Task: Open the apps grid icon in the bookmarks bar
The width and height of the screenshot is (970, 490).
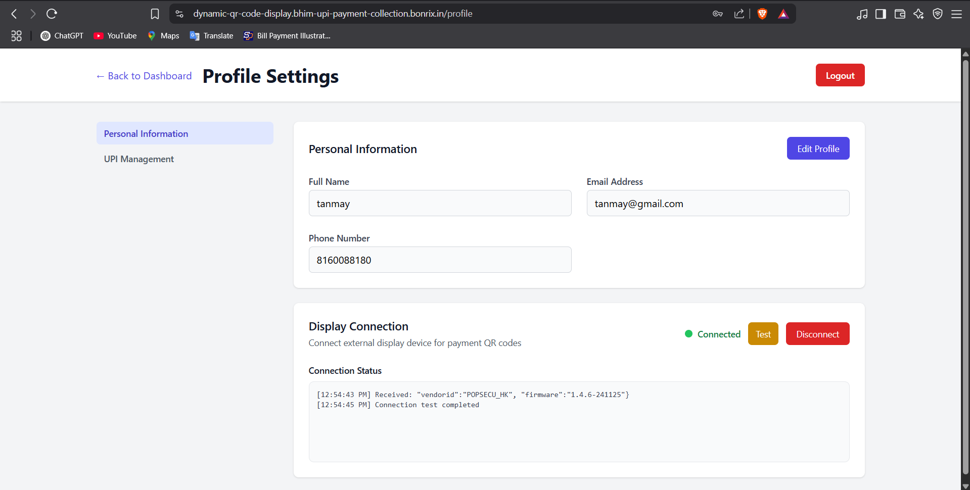Action: pyautogui.click(x=16, y=36)
